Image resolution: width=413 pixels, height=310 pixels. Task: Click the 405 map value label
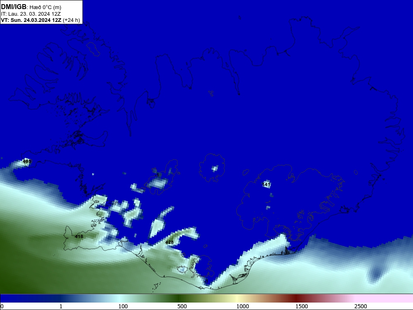pos(27,161)
